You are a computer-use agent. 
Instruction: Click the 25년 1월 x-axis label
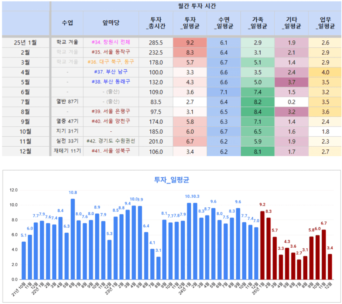point(258,289)
